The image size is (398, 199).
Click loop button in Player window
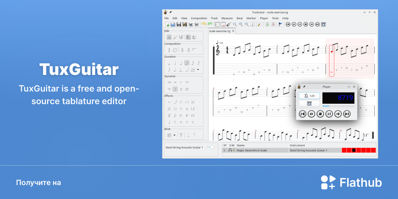pyautogui.click(x=309, y=103)
